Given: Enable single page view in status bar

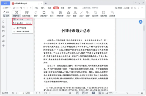Looking at the screenshot, I should [83, 93].
